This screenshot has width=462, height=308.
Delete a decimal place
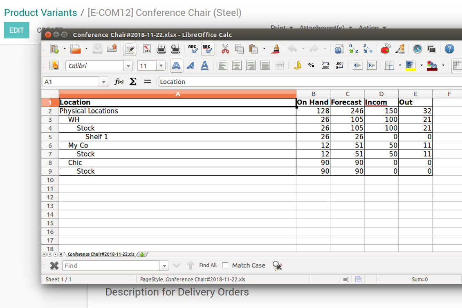pos(339,65)
